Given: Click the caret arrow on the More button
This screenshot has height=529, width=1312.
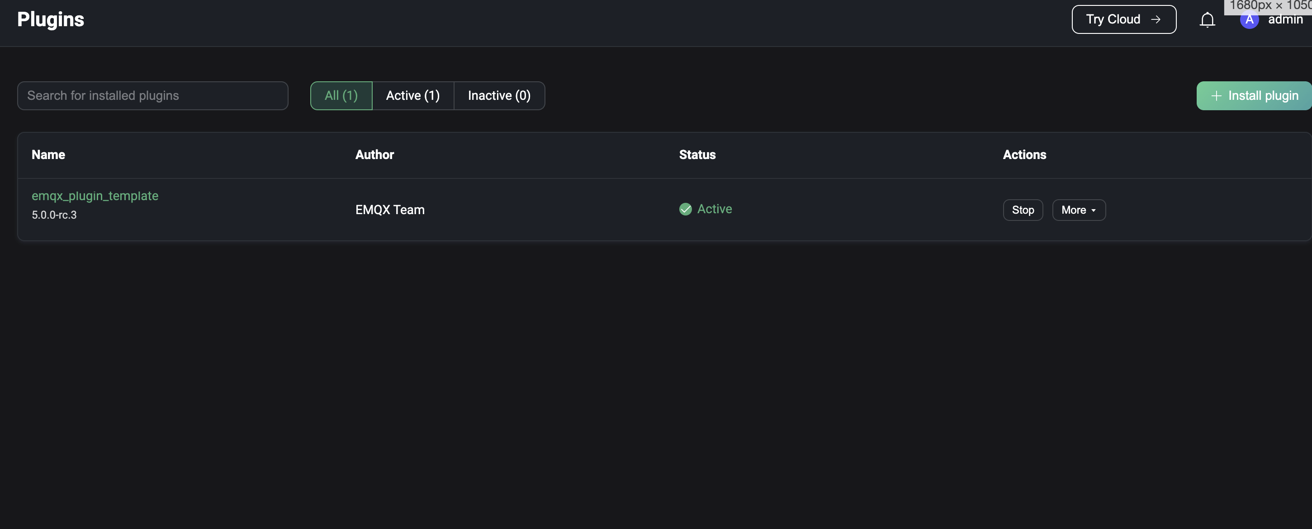Looking at the screenshot, I should (x=1094, y=211).
